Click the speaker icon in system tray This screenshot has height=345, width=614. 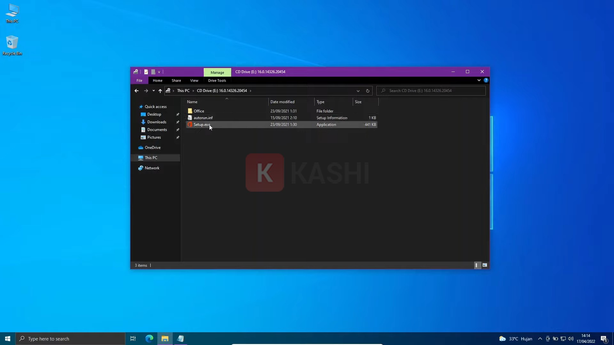point(571,339)
